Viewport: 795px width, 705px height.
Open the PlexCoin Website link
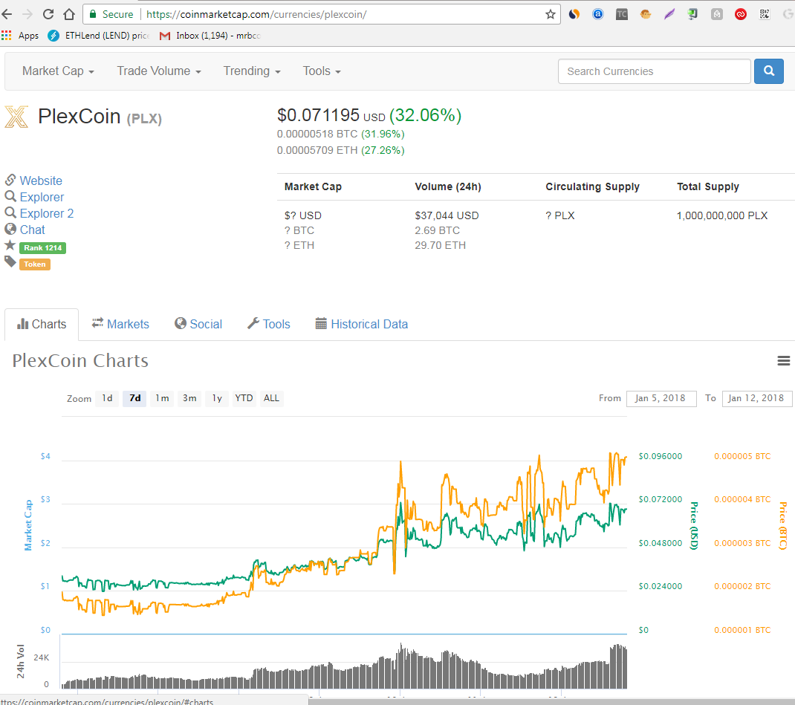(x=41, y=181)
